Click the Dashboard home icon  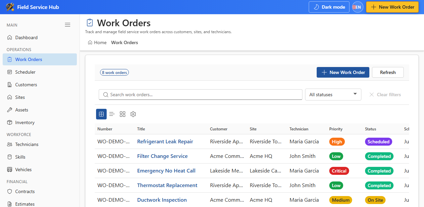coord(10,37)
